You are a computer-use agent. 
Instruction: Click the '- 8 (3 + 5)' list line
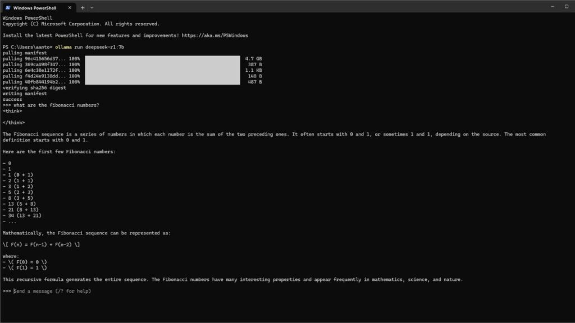[x=17, y=198]
